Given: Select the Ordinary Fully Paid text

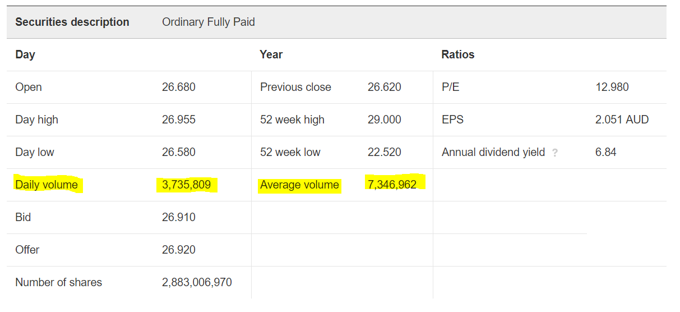Looking at the screenshot, I should [209, 22].
